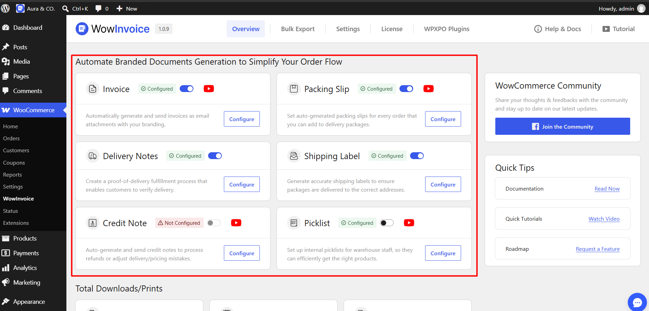This screenshot has height=311, width=649.
Task: Click Join the Community button
Action: click(562, 126)
